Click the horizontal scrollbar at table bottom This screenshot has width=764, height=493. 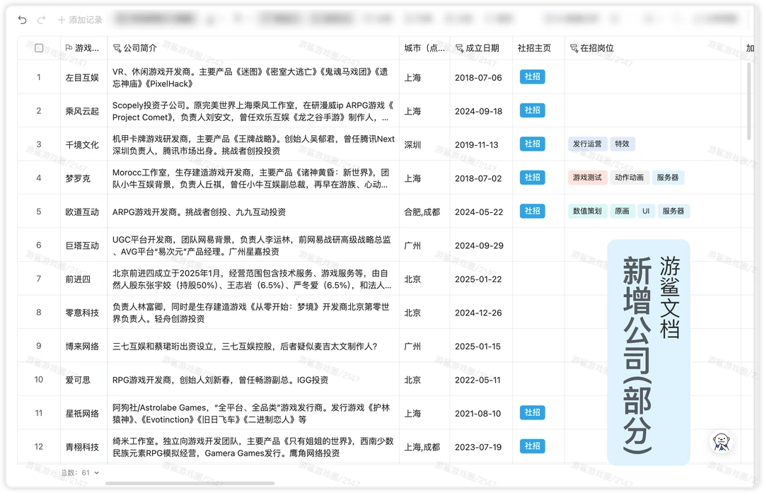click(190, 484)
